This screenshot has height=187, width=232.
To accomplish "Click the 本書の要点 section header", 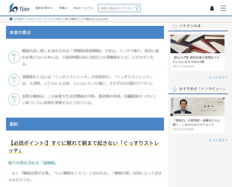I will [85, 32].
